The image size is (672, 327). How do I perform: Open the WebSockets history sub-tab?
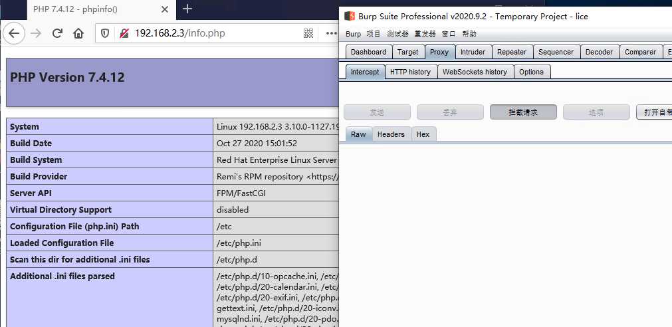[475, 72]
